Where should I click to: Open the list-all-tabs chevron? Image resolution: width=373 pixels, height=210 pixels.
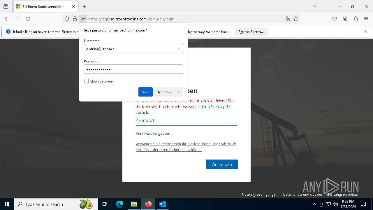click(315, 6)
